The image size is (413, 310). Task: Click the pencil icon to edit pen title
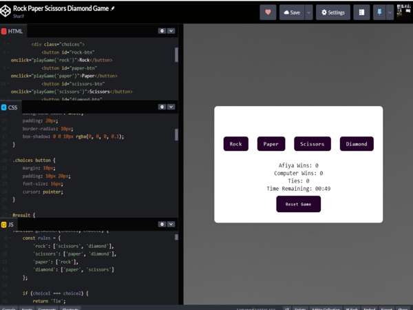click(113, 9)
